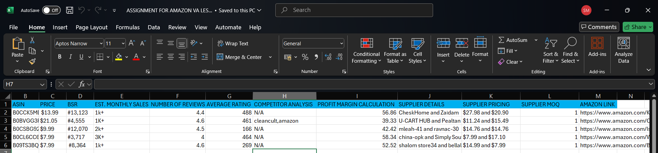Toggle Bold formatting
This screenshot has height=153, width=658.
click(x=60, y=57)
